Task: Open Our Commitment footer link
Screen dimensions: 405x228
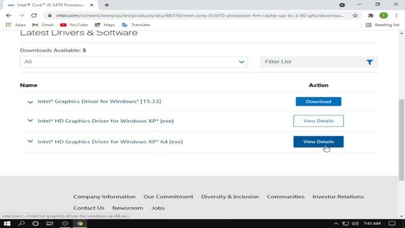Action: (x=168, y=197)
